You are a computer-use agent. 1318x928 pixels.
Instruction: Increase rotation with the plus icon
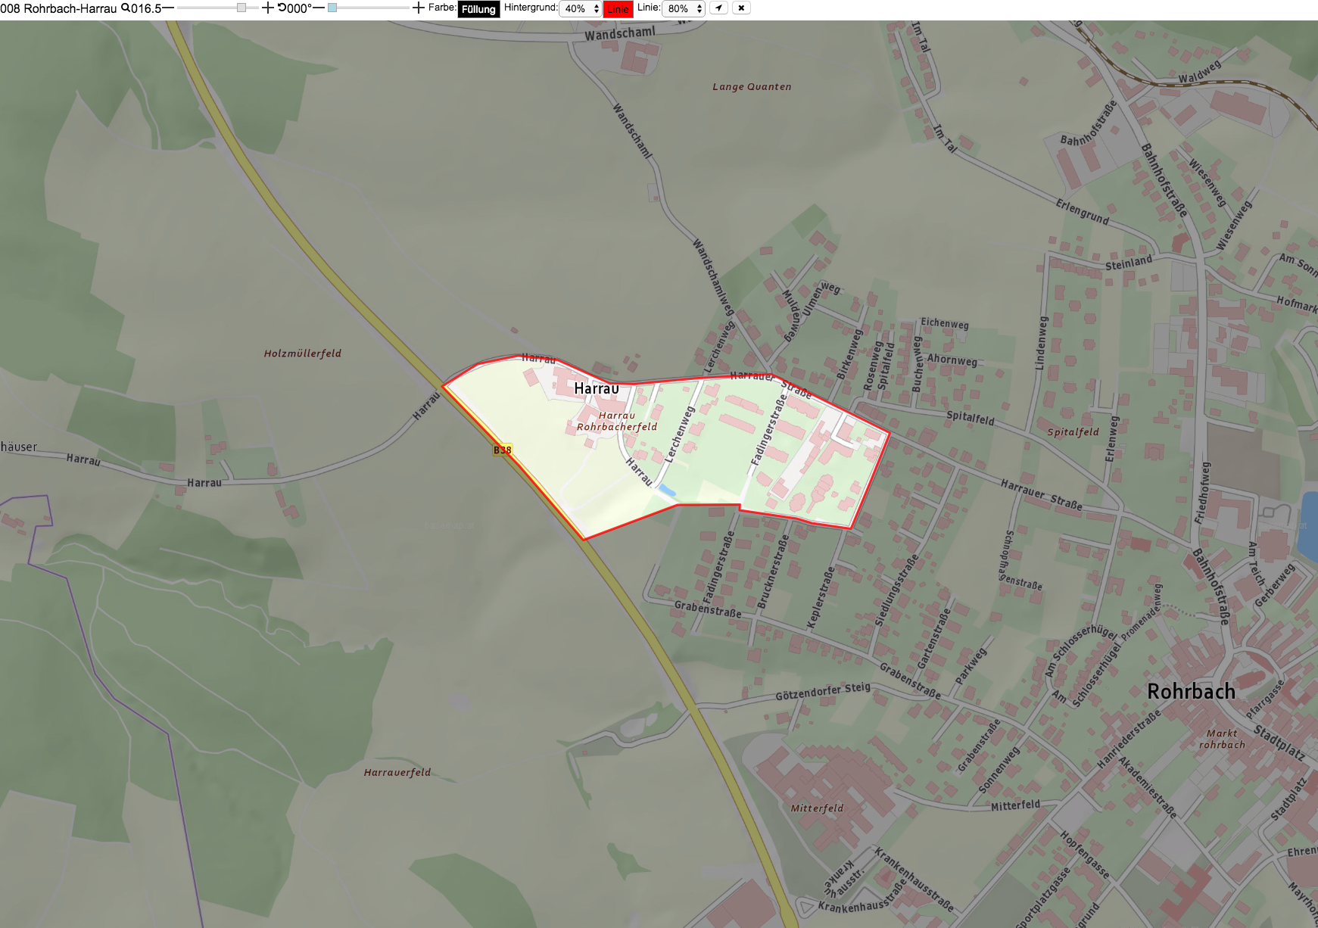click(x=419, y=8)
